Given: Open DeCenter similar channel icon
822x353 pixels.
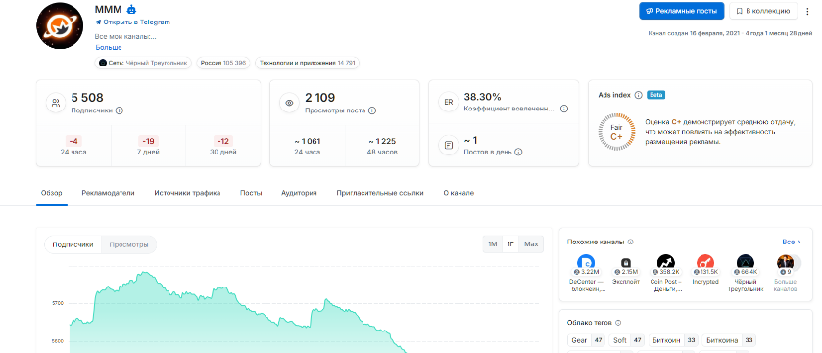Looking at the screenshot, I should pos(586,262).
